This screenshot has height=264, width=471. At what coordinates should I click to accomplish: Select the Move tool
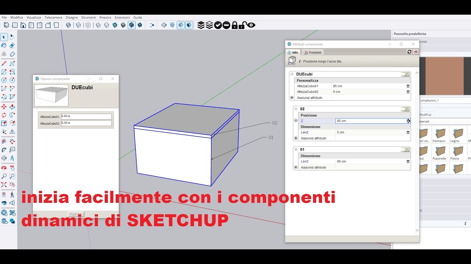coord(4,107)
